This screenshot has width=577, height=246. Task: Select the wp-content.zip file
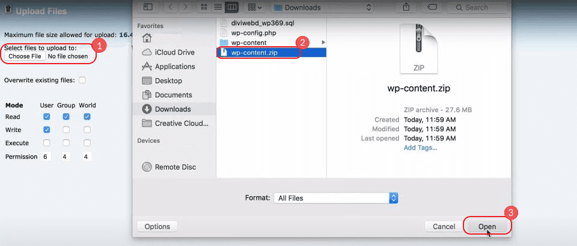[272, 53]
